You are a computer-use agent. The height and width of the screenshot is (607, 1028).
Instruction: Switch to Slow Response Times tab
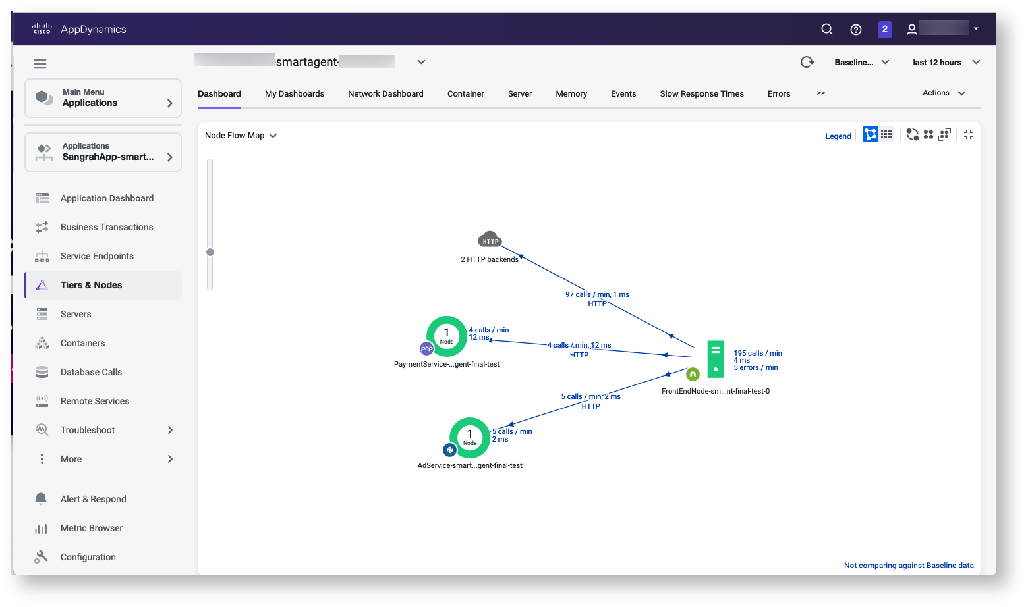point(702,93)
